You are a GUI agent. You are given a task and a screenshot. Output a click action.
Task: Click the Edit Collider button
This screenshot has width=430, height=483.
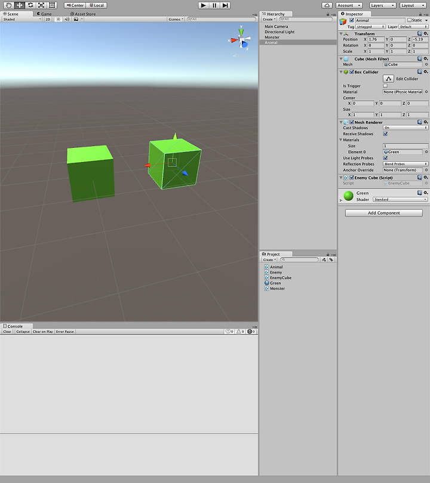click(388, 79)
